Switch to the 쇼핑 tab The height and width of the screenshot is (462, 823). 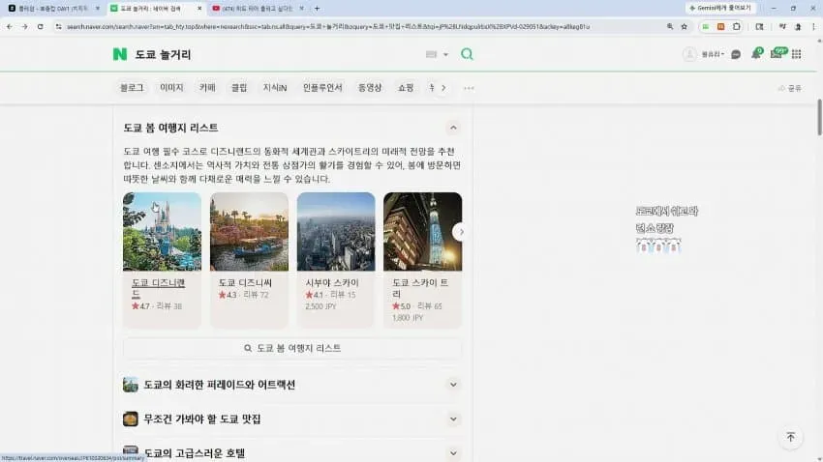coord(406,88)
